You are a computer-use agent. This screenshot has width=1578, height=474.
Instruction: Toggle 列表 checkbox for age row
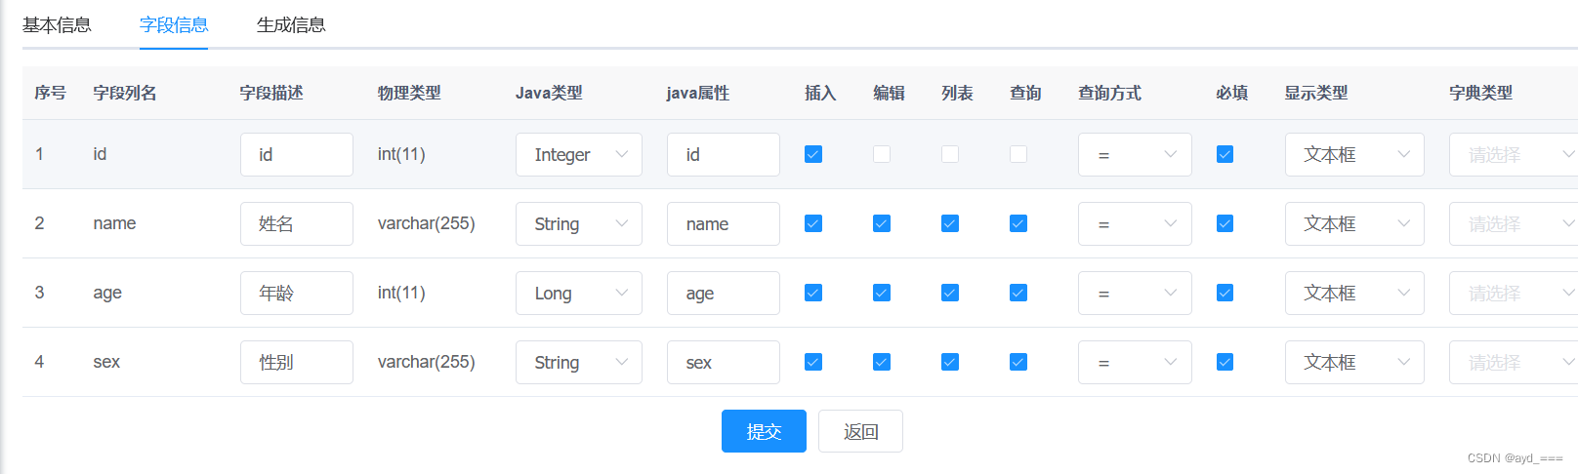(950, 293)
